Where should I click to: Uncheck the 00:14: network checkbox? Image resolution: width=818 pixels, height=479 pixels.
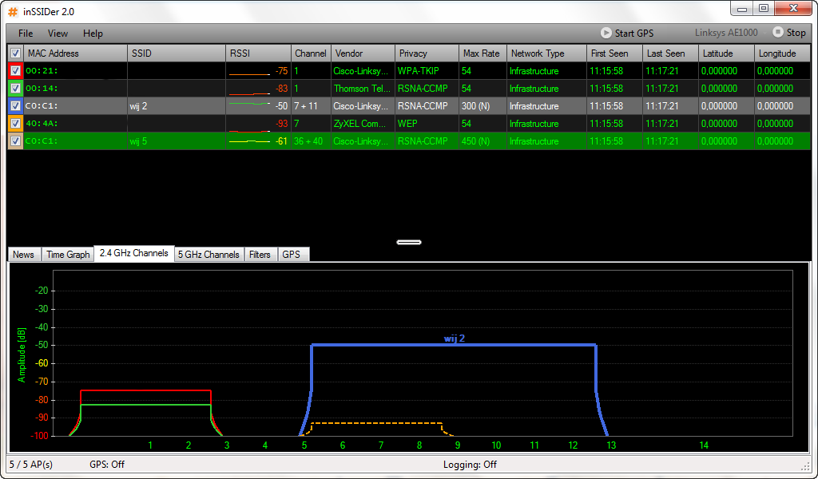[16, 89]
